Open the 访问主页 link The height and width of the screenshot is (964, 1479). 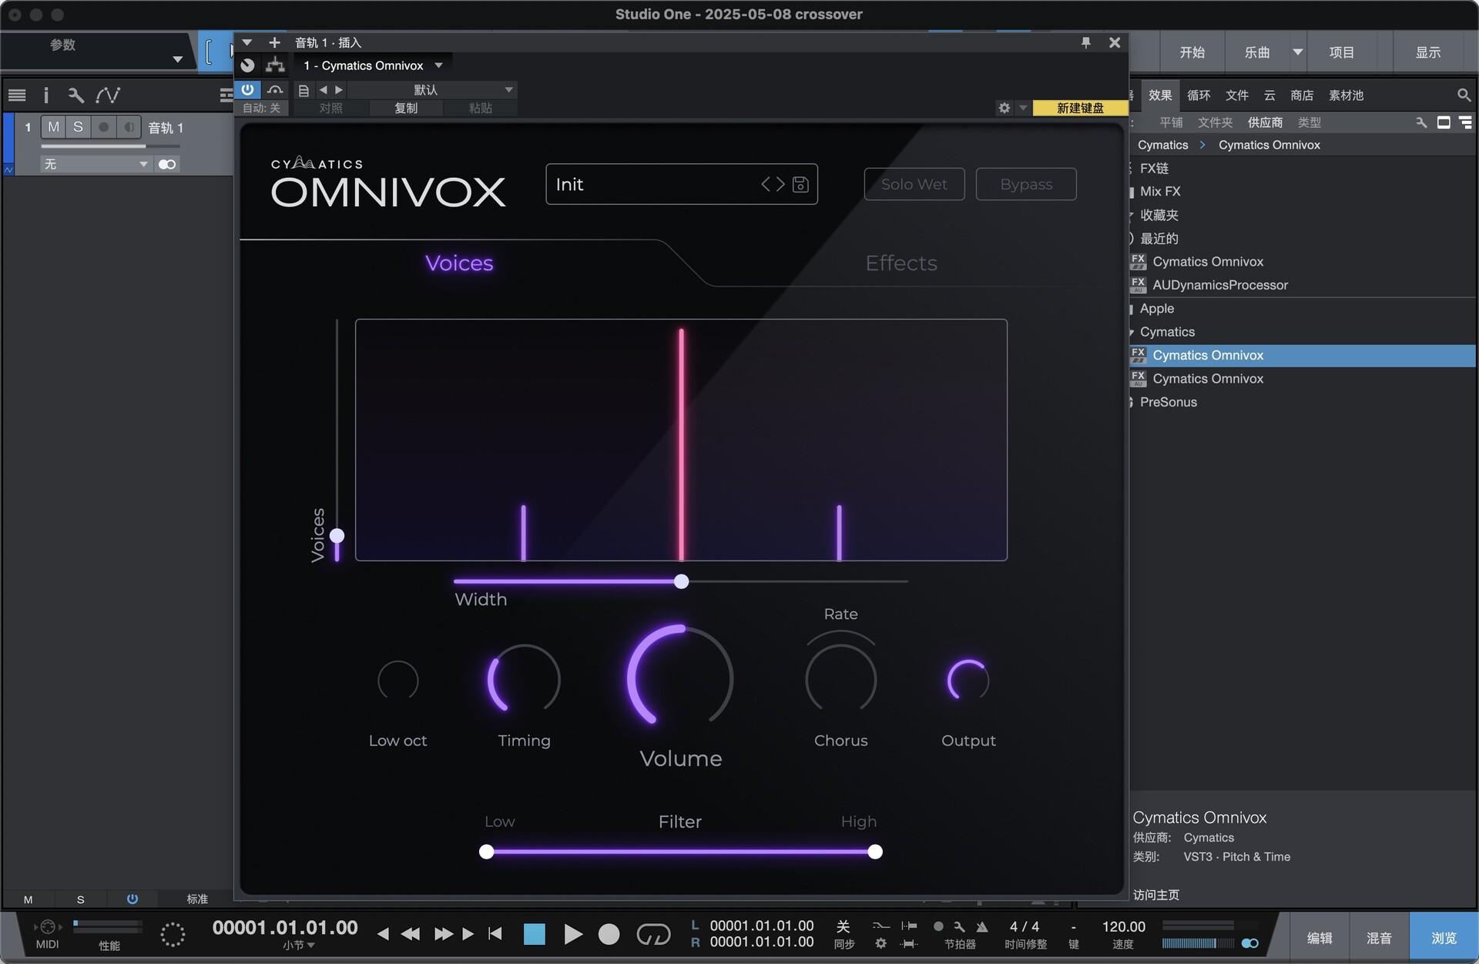tap(1156, 895)
